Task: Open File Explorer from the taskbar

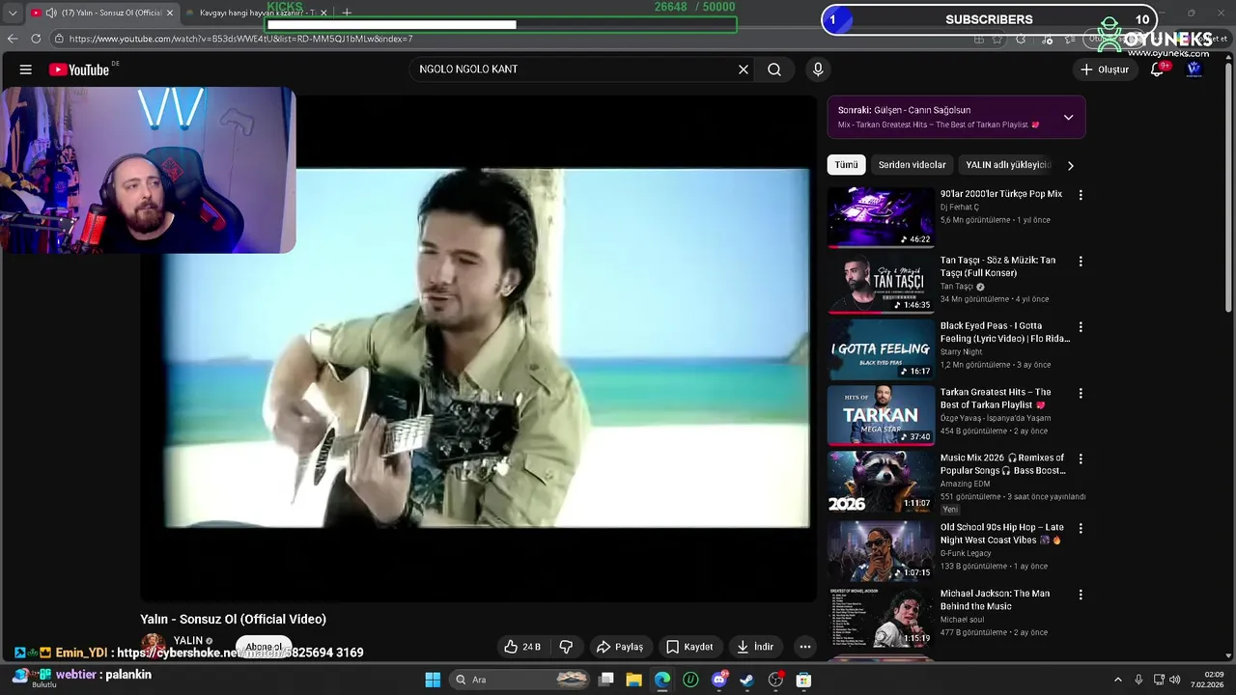Action: pos(633,680)
